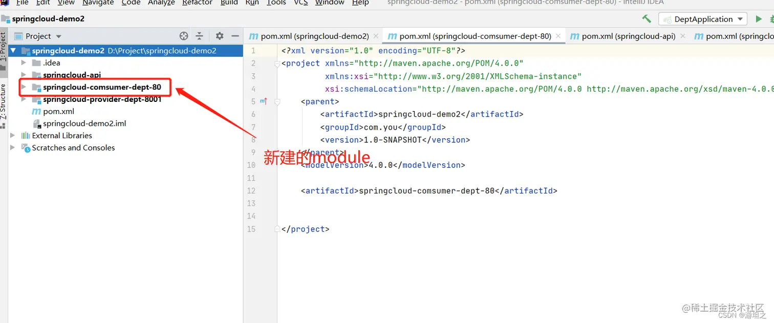Open the Tools menu
The height and width of the screenshot is (323, 774).
tap(276, 3)
